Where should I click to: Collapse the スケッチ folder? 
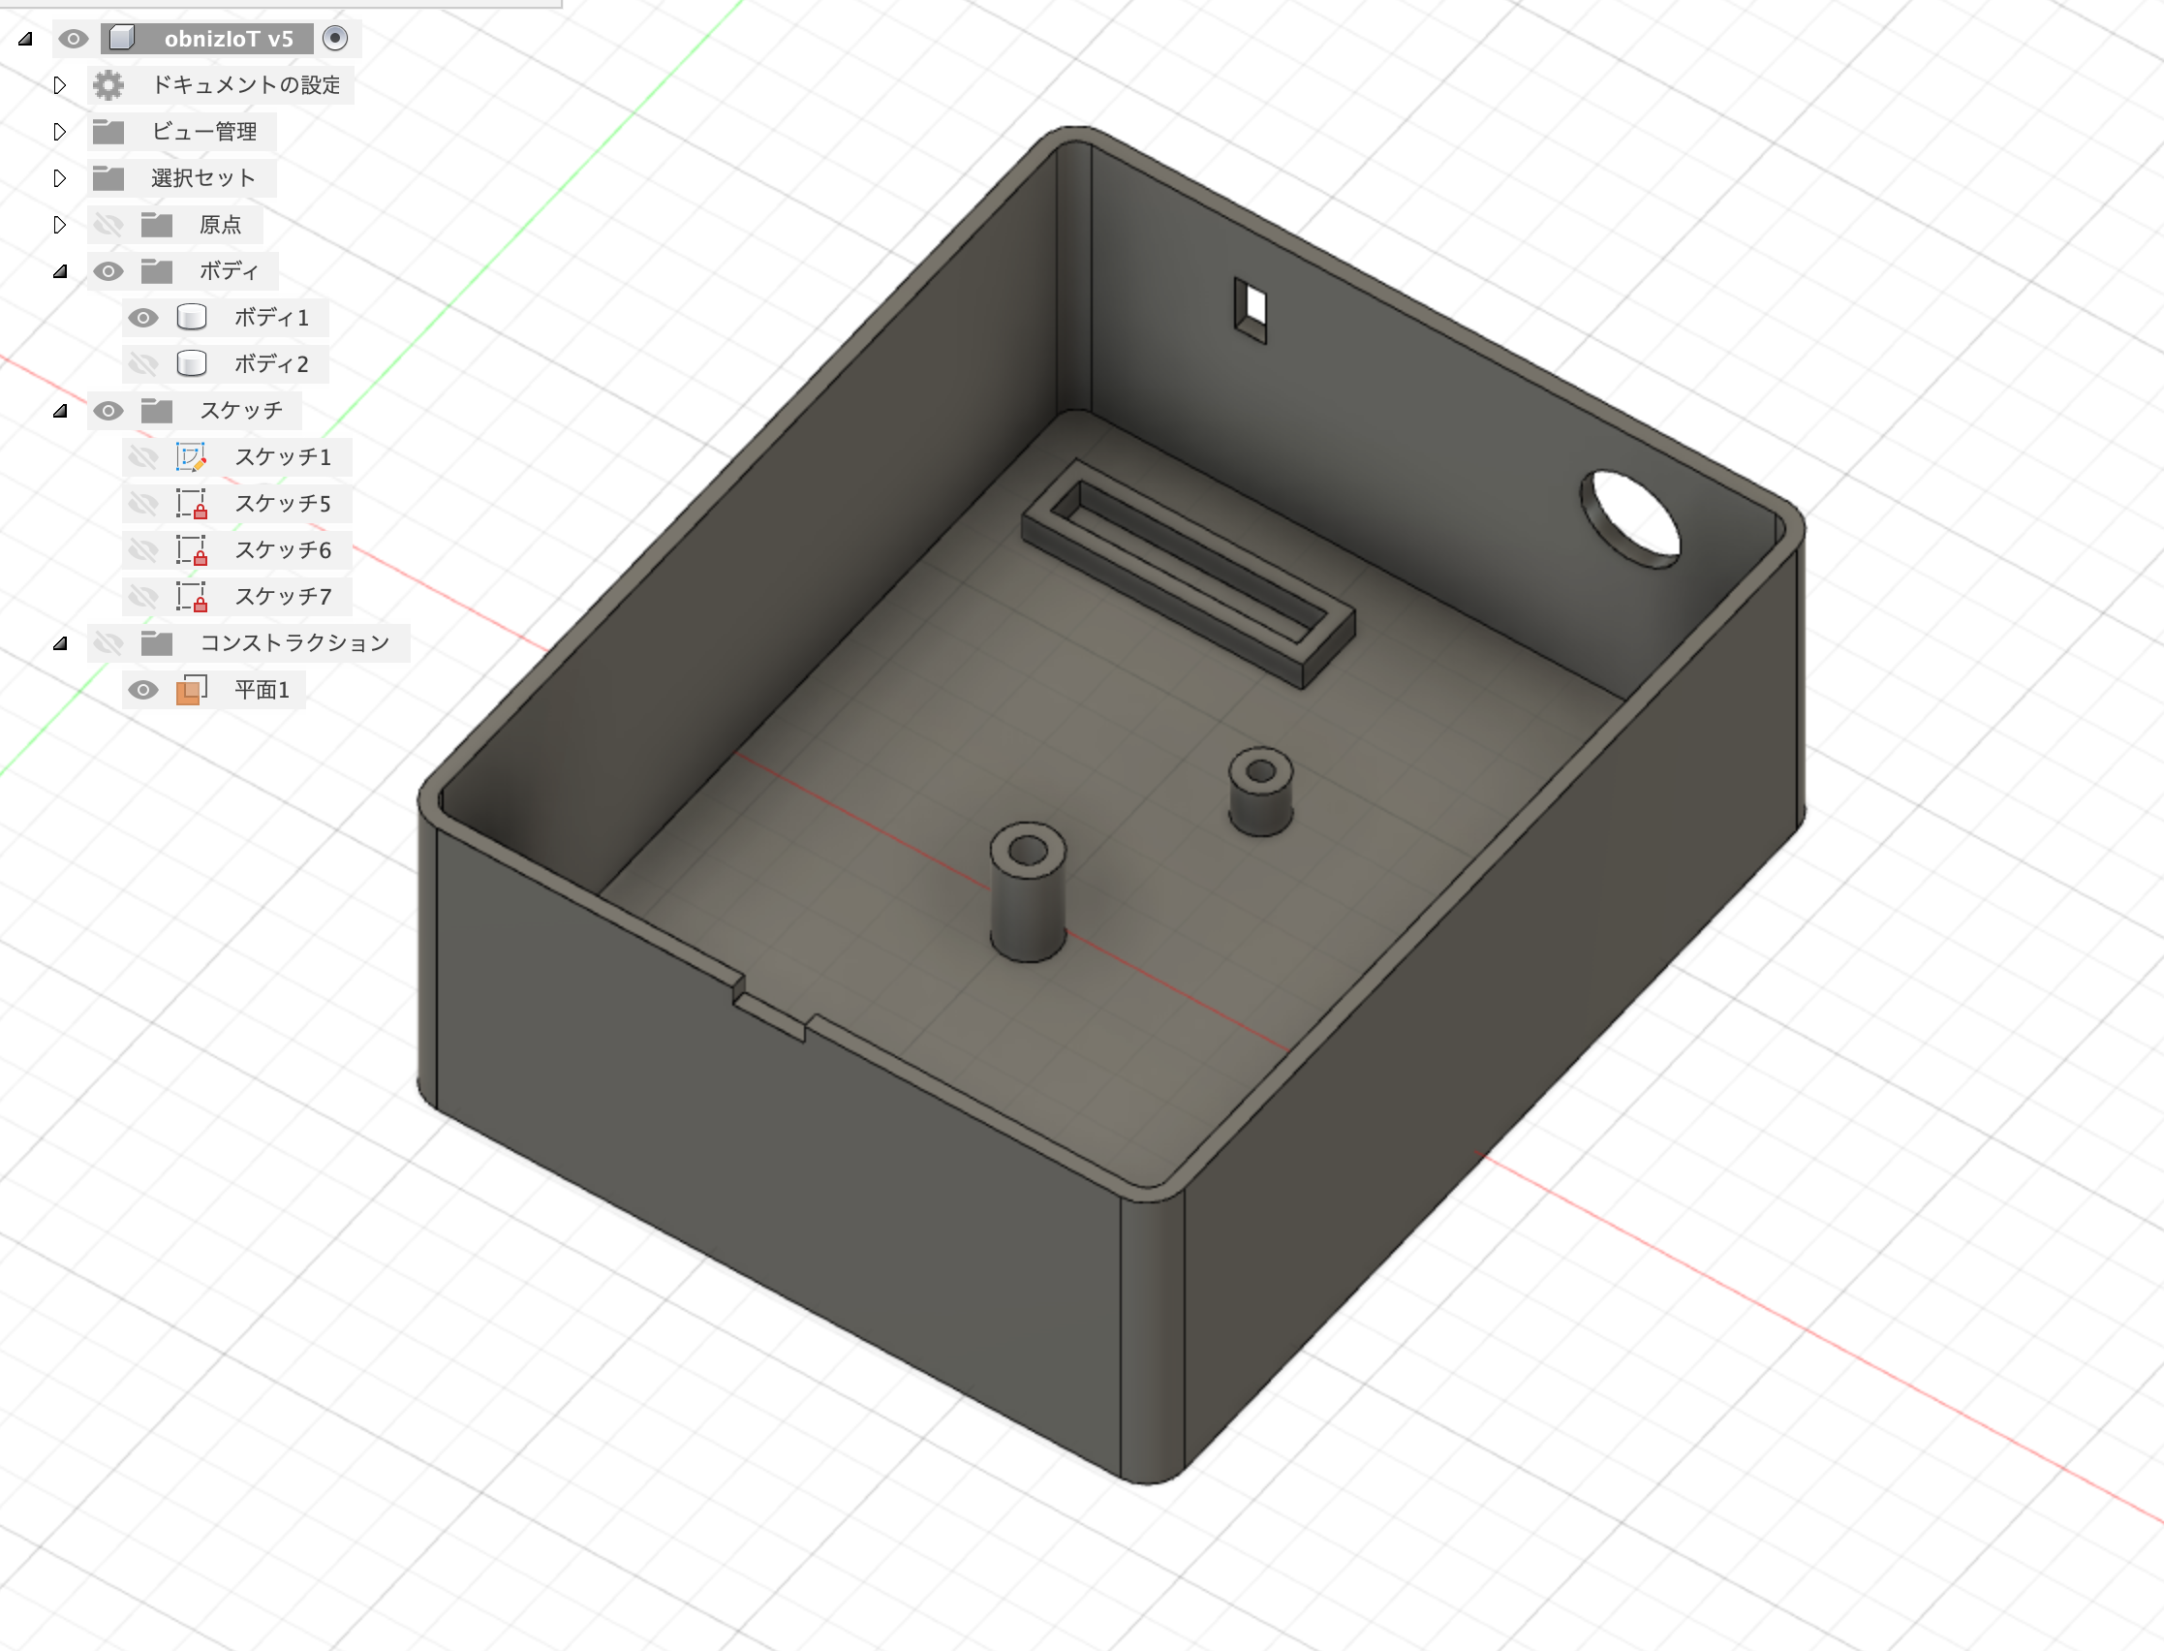tap(60, 411)
